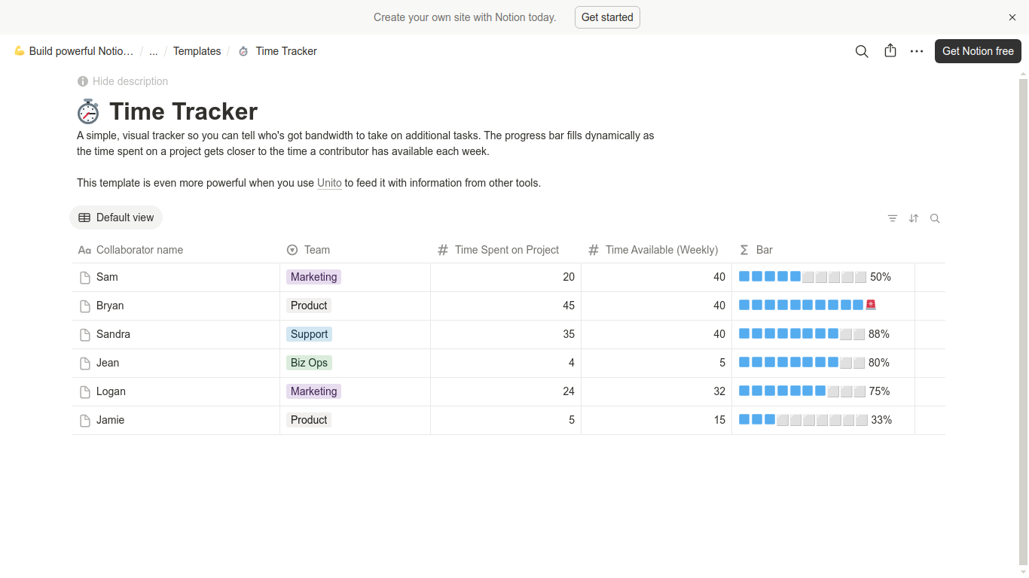This screenshot has height=578, width=1029.
Task: Click the page icon next to Jean
Action: click(85, 364)
